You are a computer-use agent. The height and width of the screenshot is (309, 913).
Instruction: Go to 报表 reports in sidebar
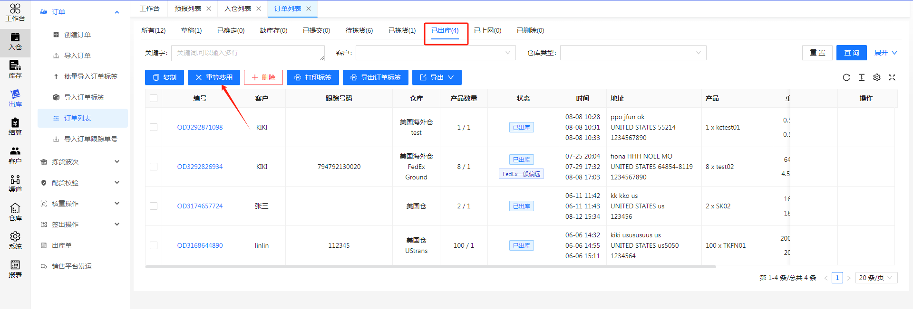(15, 269)
